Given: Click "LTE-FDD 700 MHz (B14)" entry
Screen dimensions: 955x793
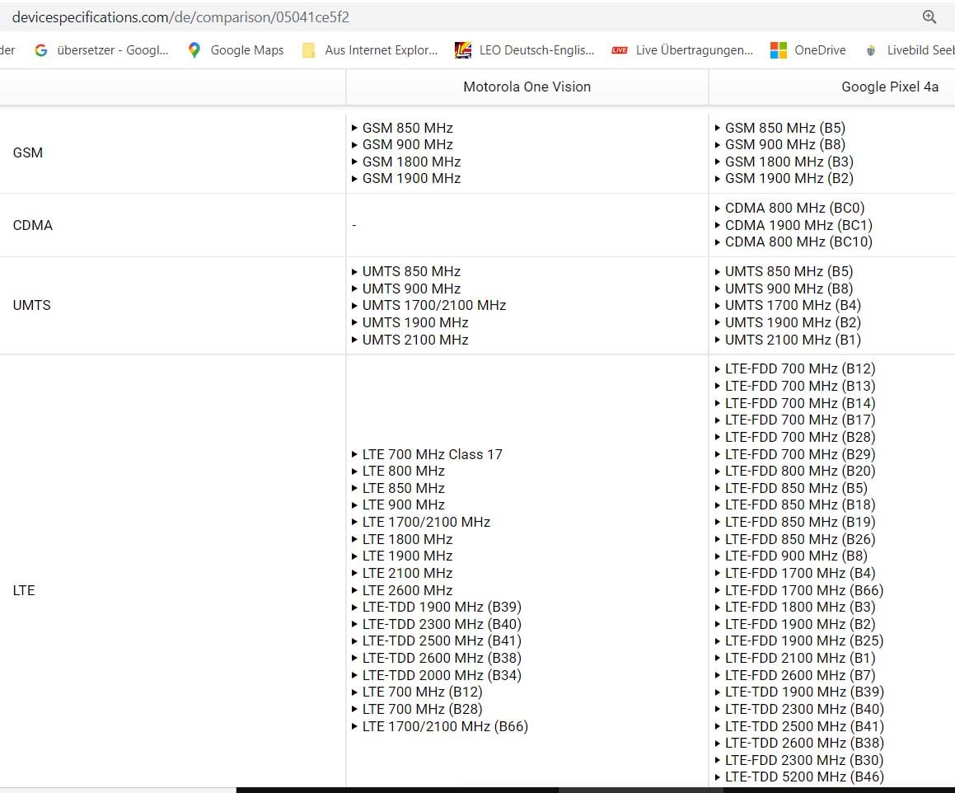Looking at the screenshot, I should coord(800,403).
